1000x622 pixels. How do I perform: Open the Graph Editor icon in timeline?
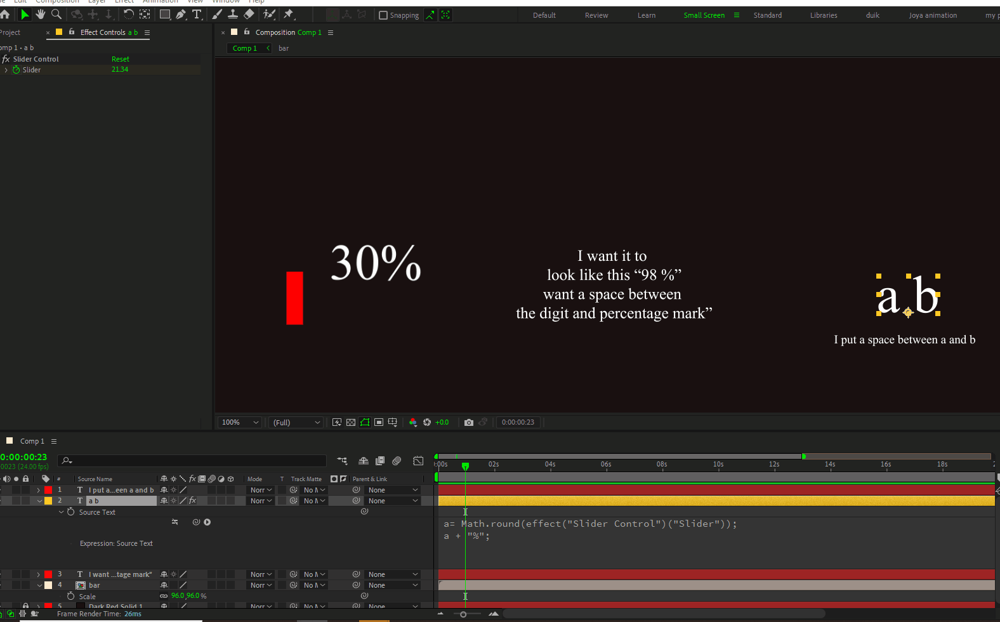(418, 461)
